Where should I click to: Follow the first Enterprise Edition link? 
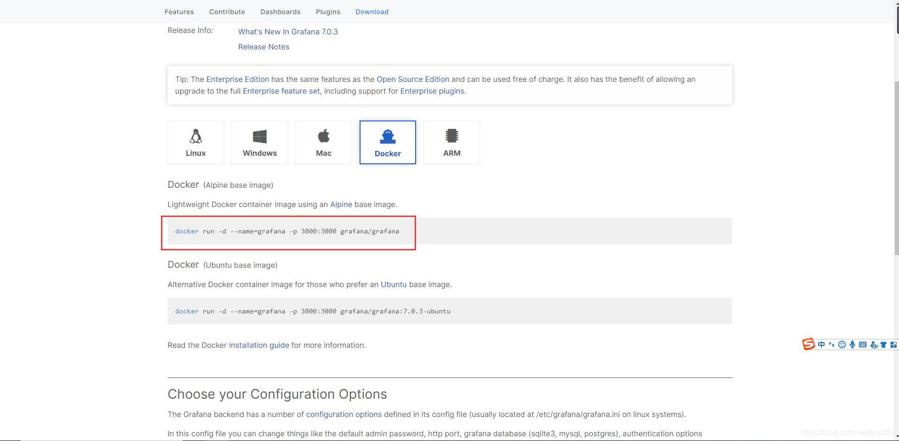(x=238, y=79)
